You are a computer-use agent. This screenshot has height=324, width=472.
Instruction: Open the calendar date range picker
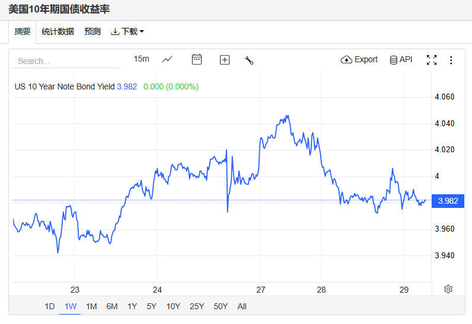pyautogui.click(x=197, y=59)
